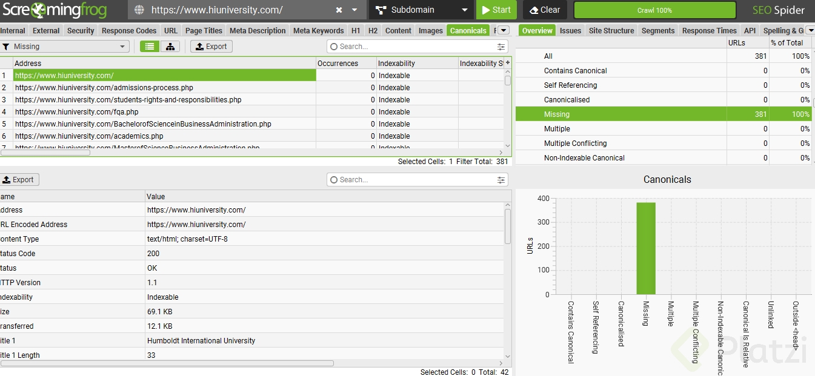Select the Multiple Conflicting overview row

(x=664, y=143)
